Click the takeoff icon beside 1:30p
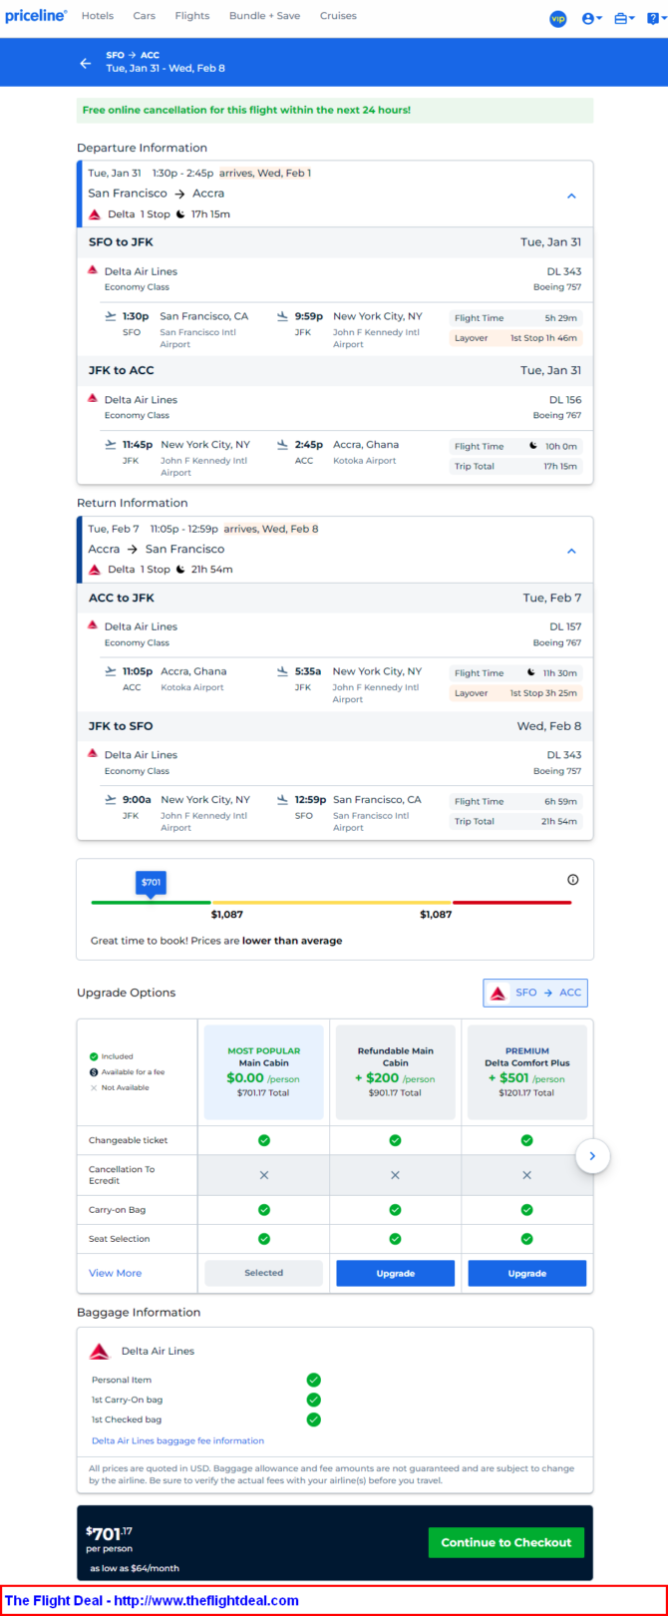668x1616 pixels. click(x=111, y=316)
